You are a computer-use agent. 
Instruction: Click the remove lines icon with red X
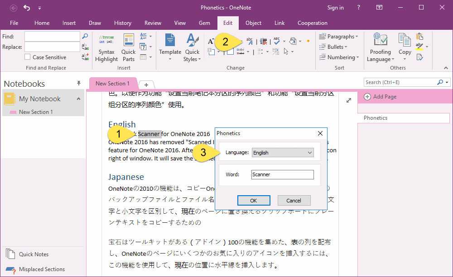(x=263, y=41)
